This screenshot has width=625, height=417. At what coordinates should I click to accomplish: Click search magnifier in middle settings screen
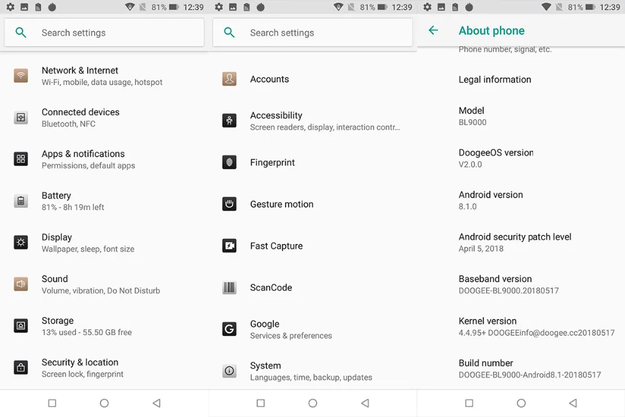[229, 33]
